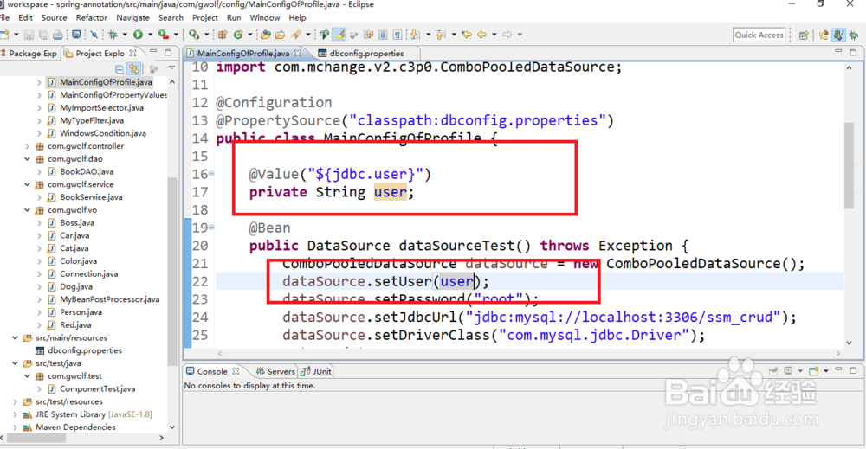Screen dimensions: 866x449
Task: Switch to the Servers tab
Action: [x=275, y=371]
